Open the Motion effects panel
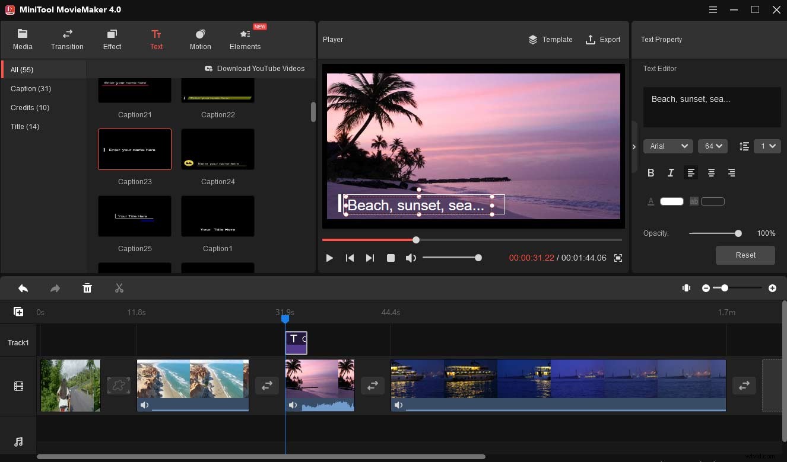 [x=200, y=39]
